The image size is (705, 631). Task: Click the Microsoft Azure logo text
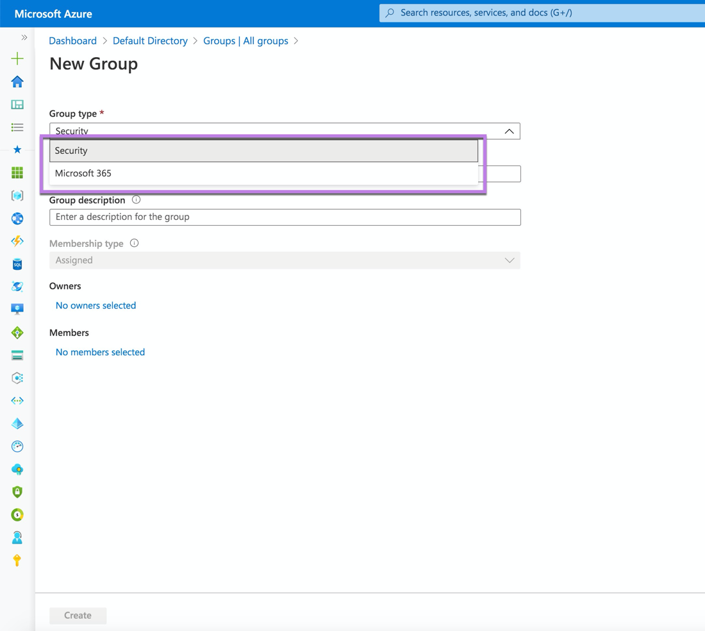coord(53,14)
